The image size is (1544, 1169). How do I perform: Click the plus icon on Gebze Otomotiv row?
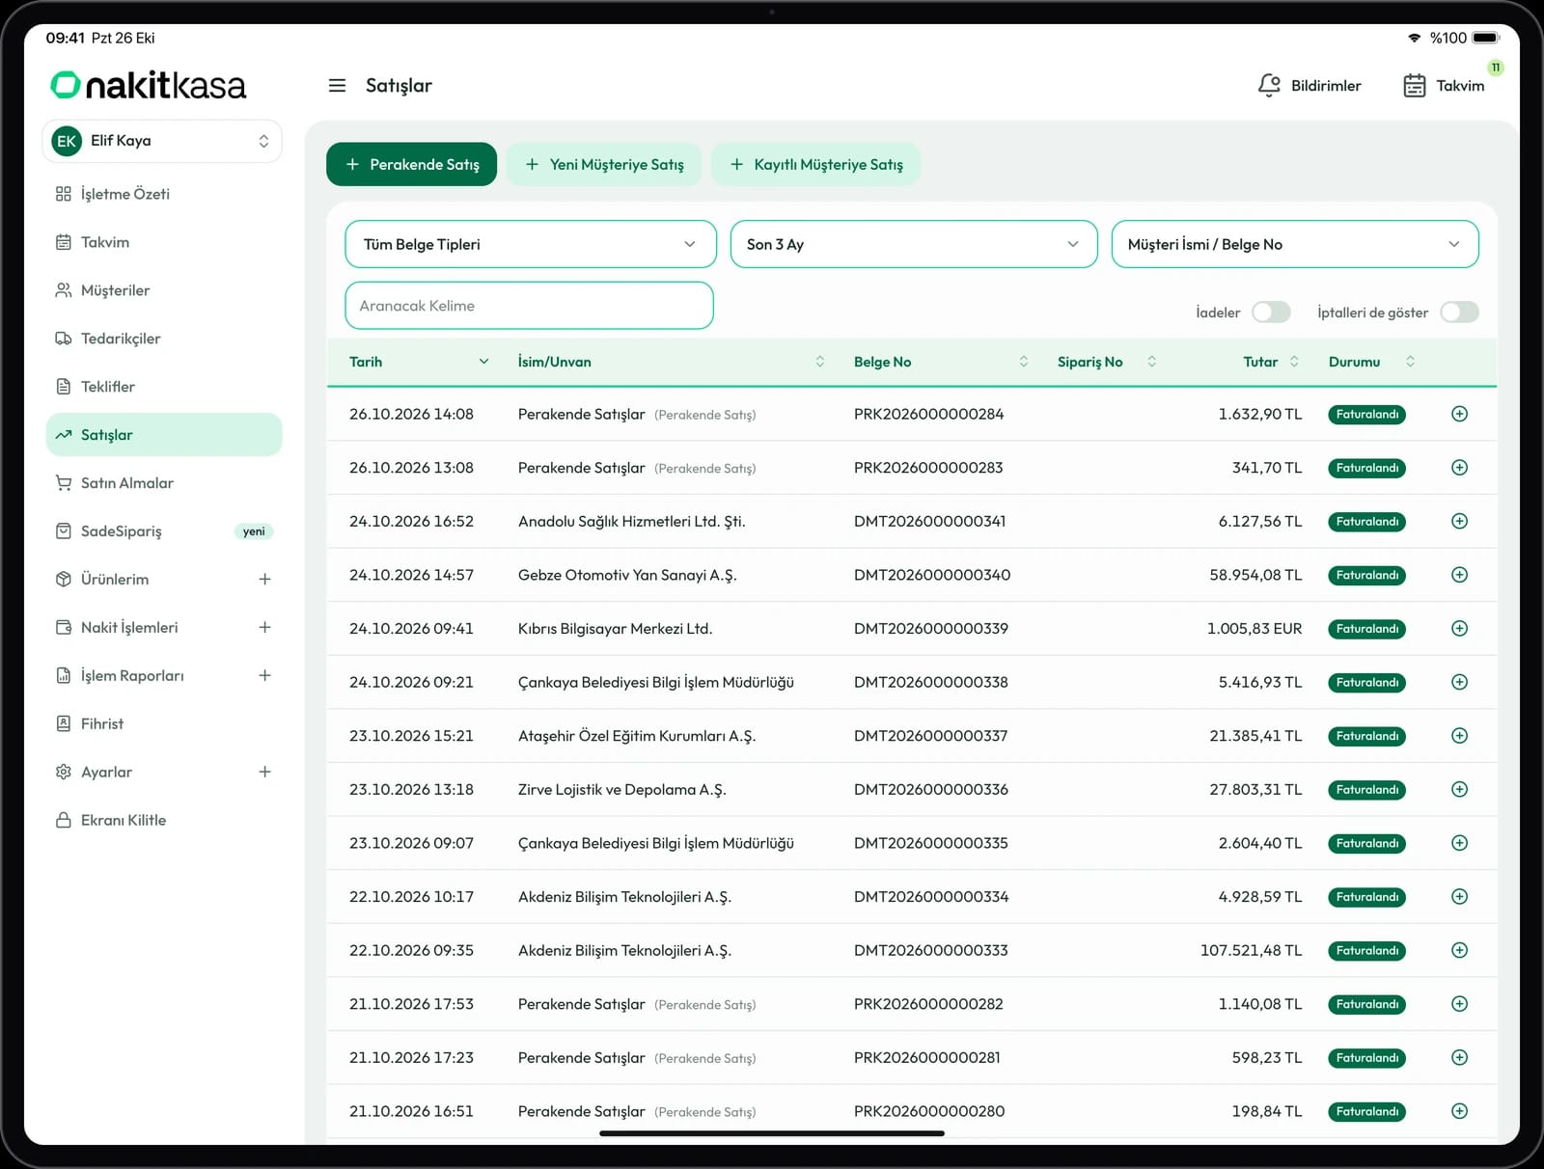(1459, 575)
